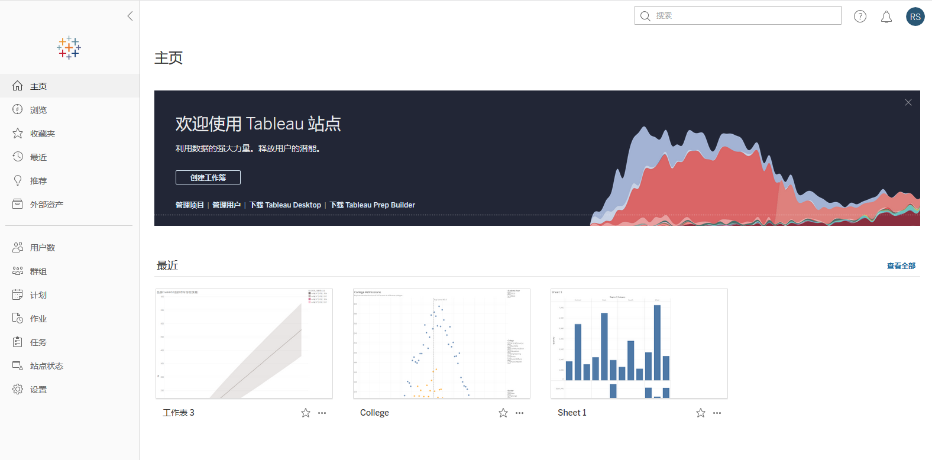Click the 创建工作簿 button
Image resolution: width=932 pixels, height=460 pixels.
[208, 177]
